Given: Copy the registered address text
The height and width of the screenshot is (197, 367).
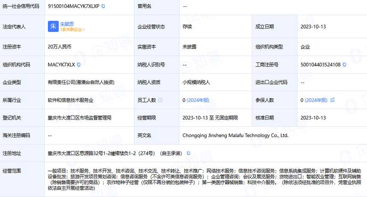Looking at the screenshot, I should [x=188, y=153].
